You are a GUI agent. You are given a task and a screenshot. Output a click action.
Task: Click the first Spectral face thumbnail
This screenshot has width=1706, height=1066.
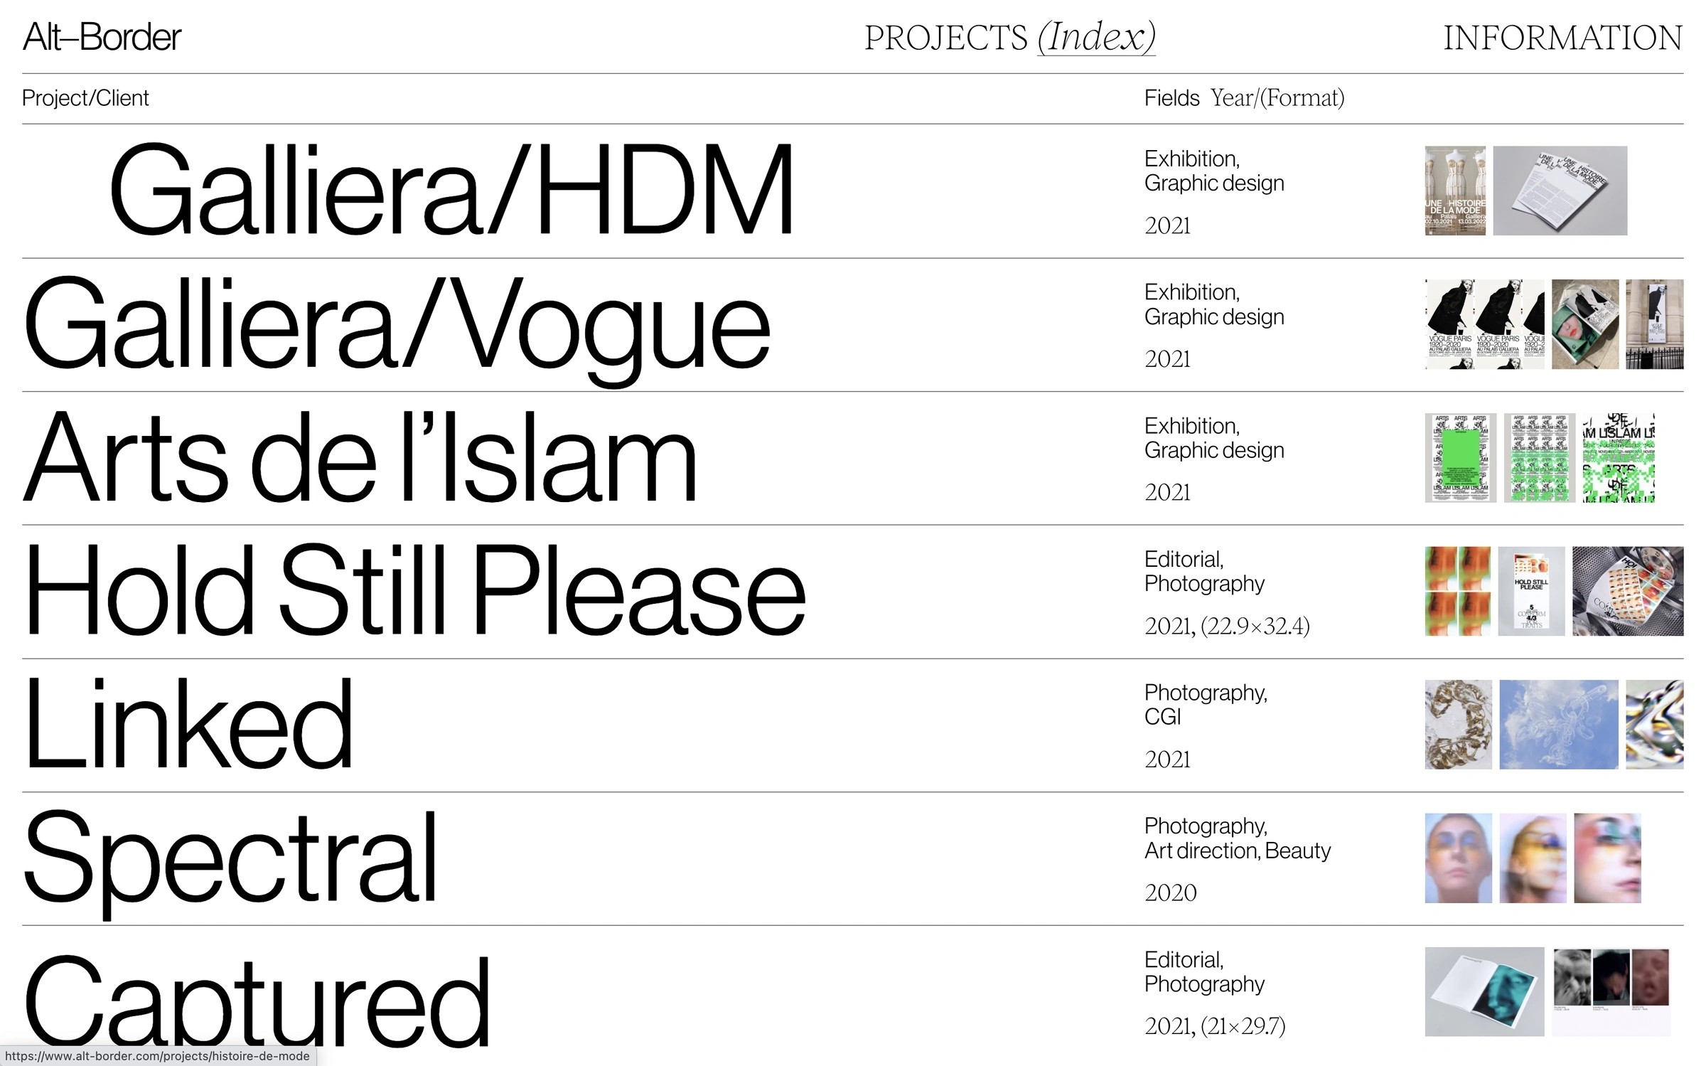click(x=1458, y=858)
